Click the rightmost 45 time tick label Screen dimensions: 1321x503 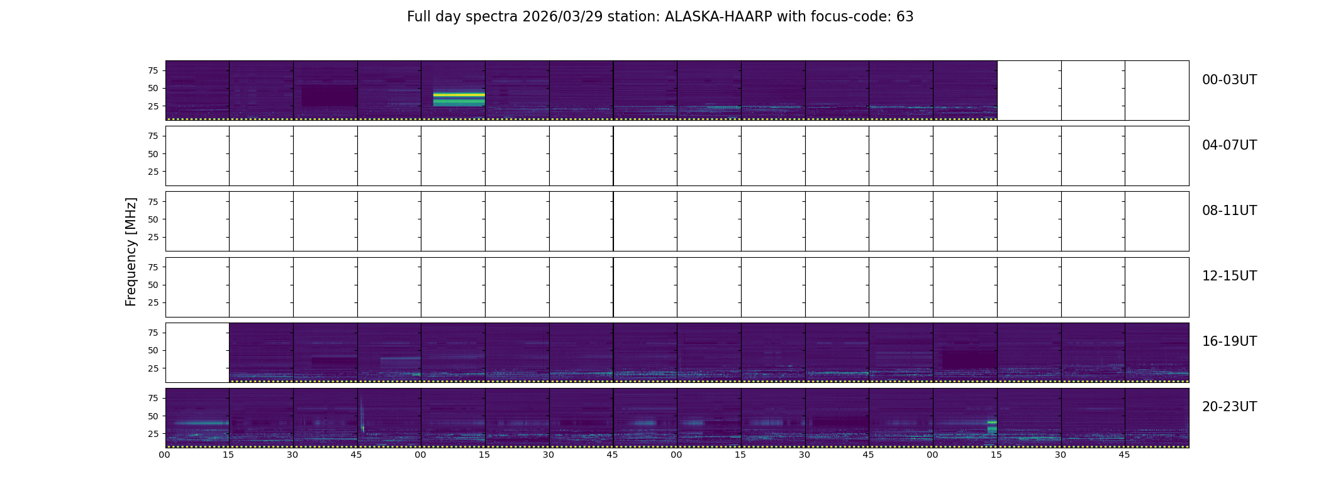click(1124, 455)
